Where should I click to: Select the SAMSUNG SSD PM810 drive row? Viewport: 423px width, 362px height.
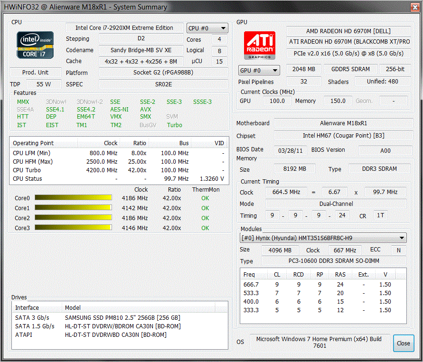click(120, 317)
